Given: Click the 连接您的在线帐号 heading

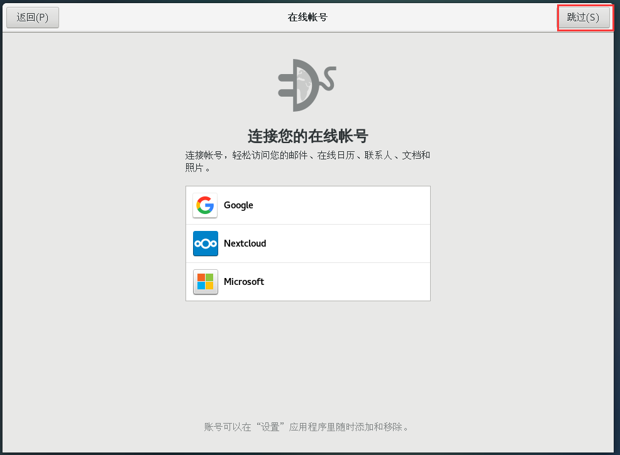Looking at the screenshot, I should coord(307,135).
